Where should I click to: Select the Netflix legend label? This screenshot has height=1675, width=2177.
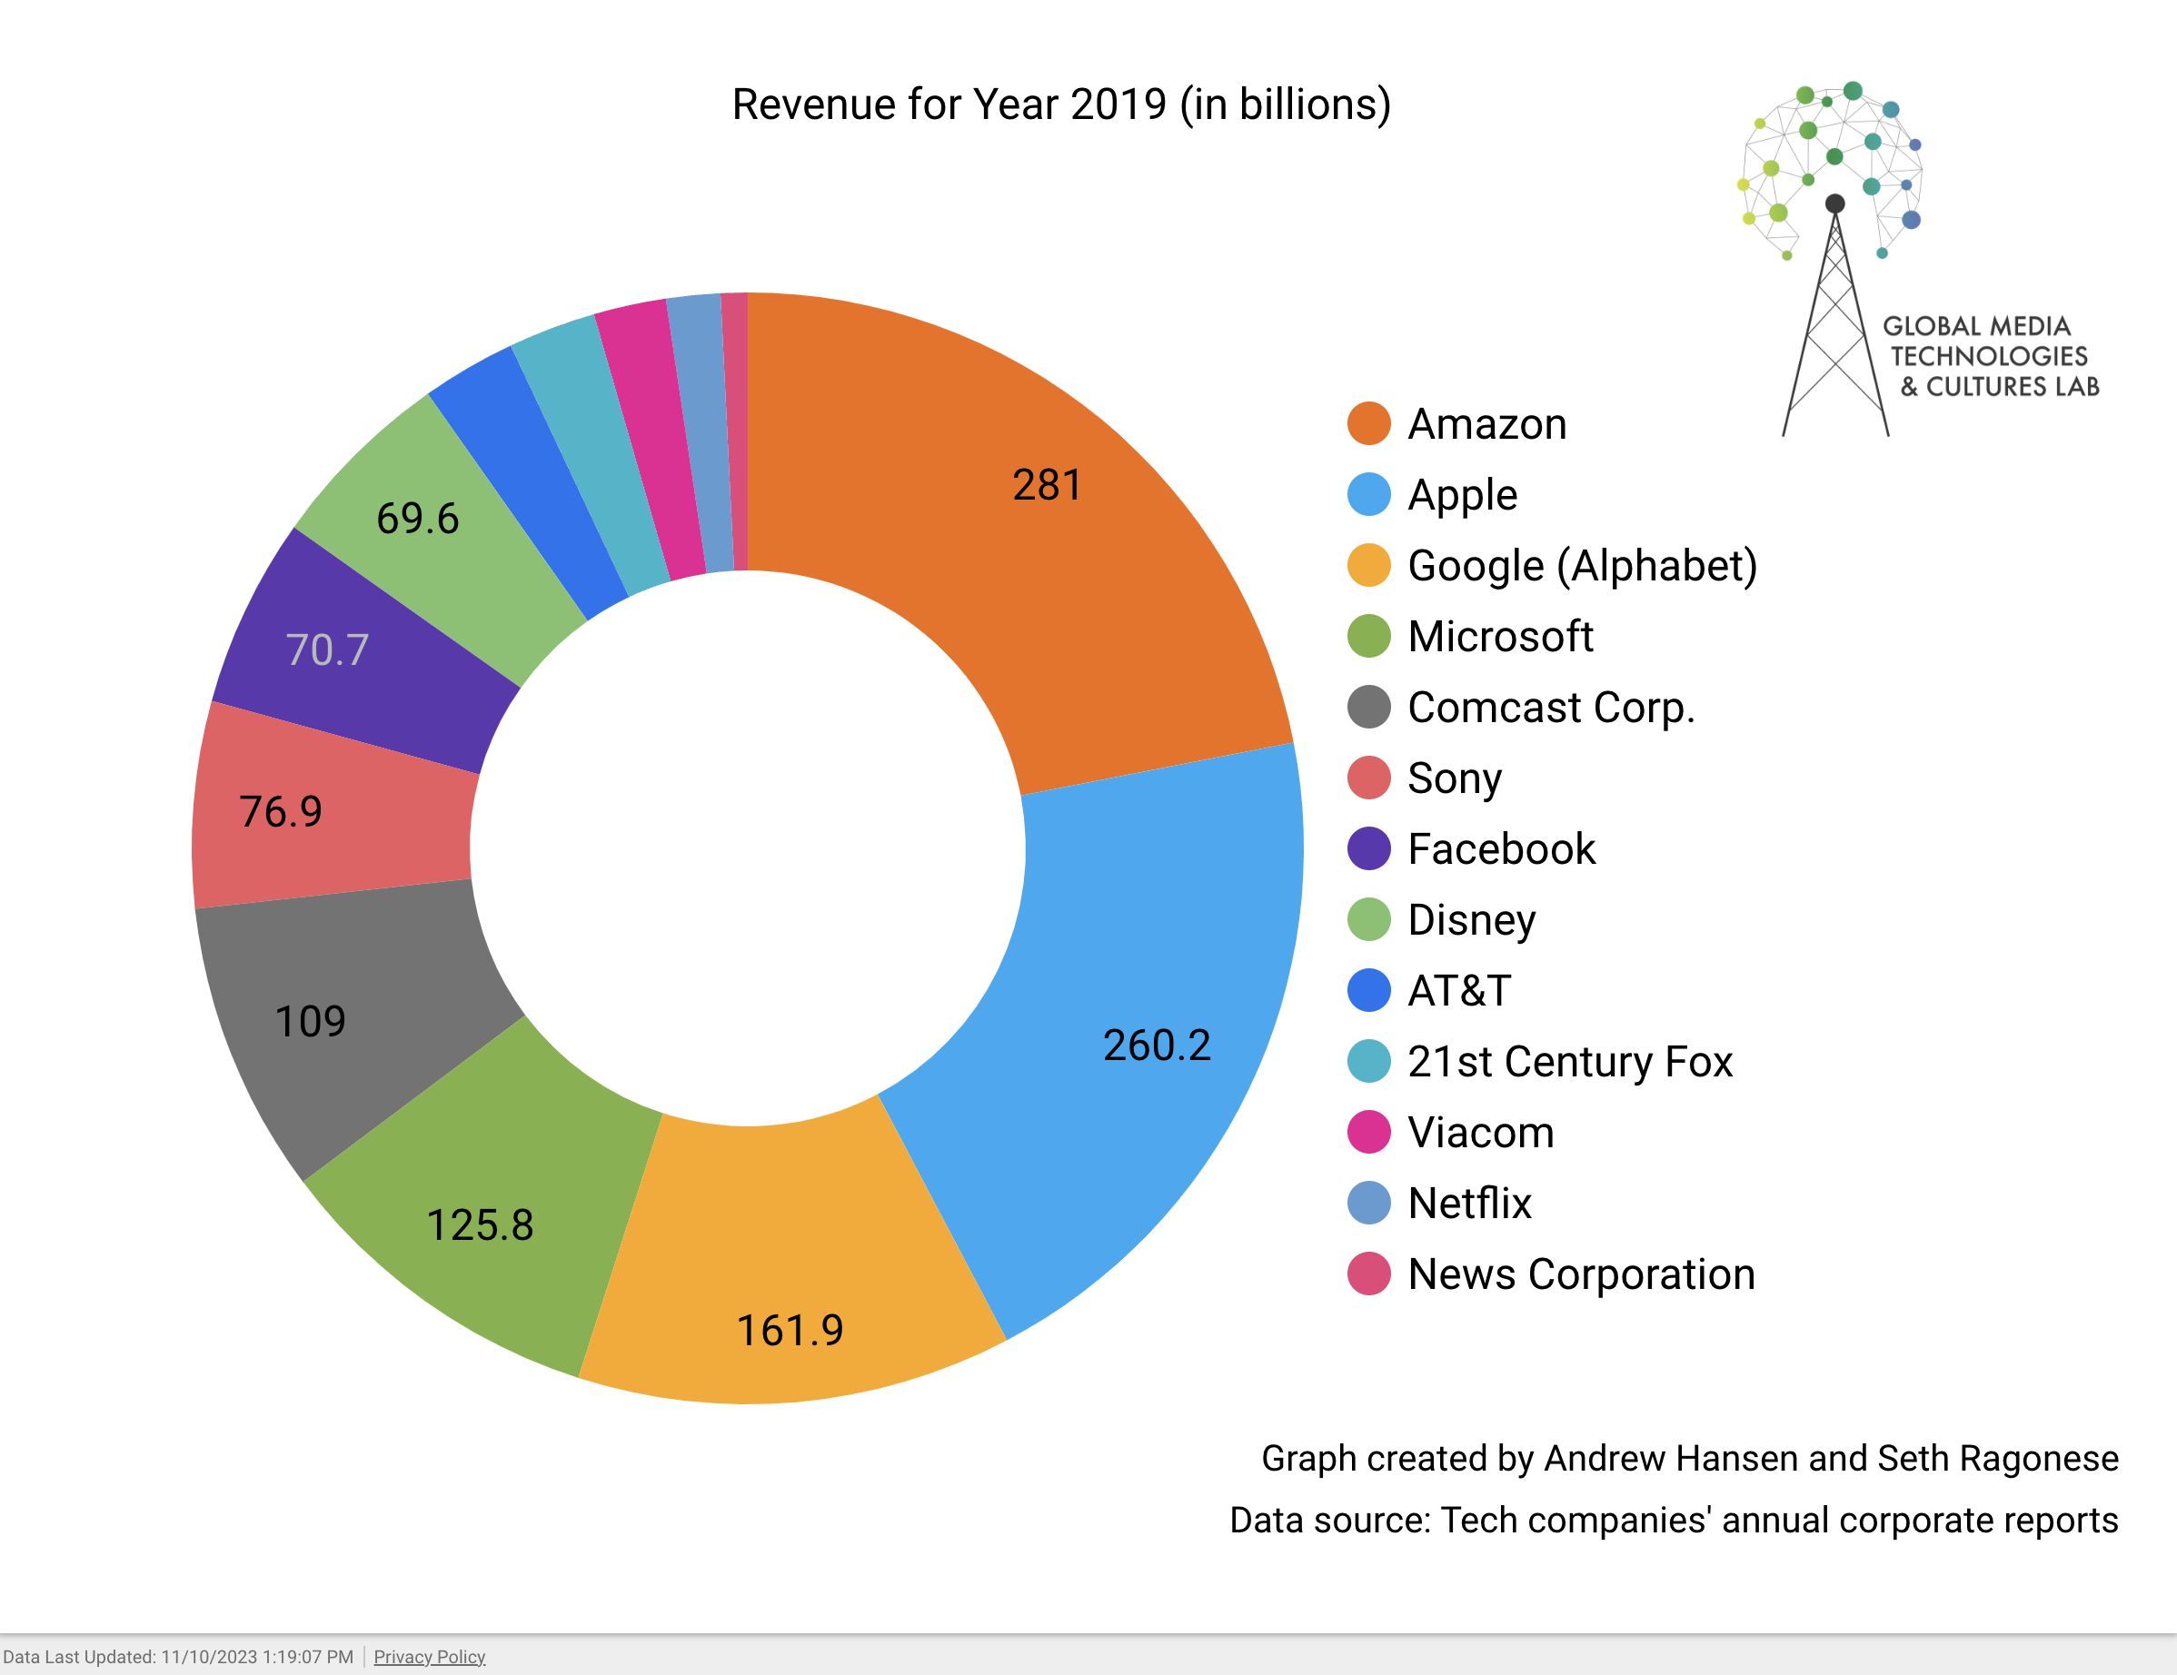click(x=1468, y=1203)
